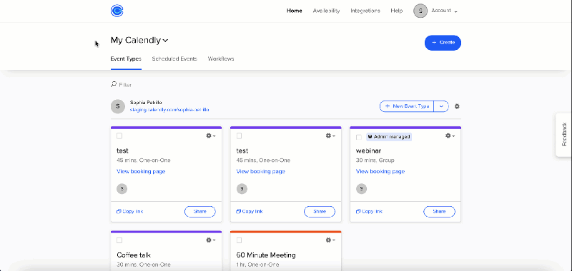Open the Feedback side tab
Viewport: 572px width, 271px height.
(x=564, y=135)
